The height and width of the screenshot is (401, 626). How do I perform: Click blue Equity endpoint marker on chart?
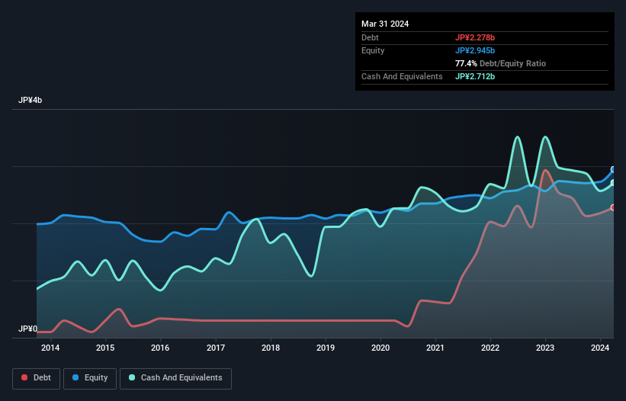coord(612,169)
